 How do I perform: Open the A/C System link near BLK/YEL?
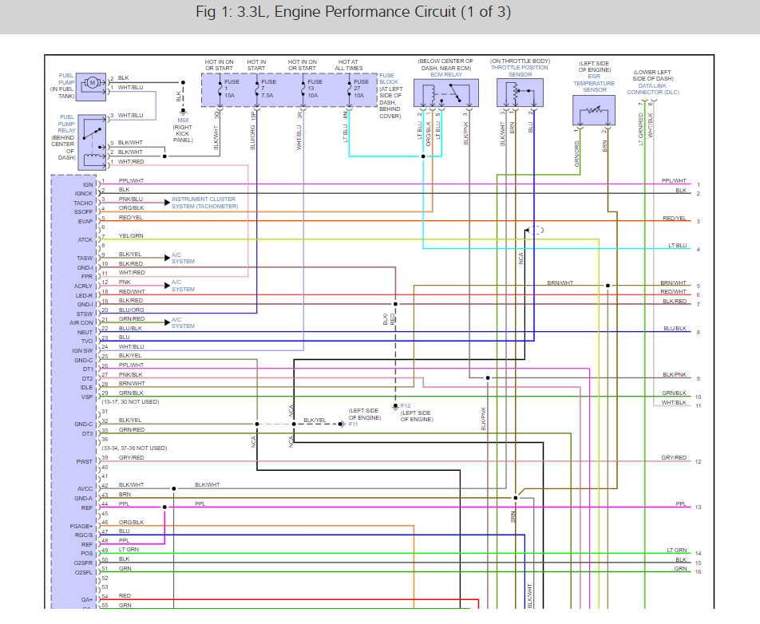point(183,259)
